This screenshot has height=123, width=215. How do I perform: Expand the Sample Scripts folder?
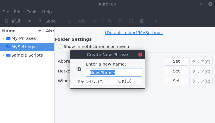pyautogui.click(x=3, y=55)
